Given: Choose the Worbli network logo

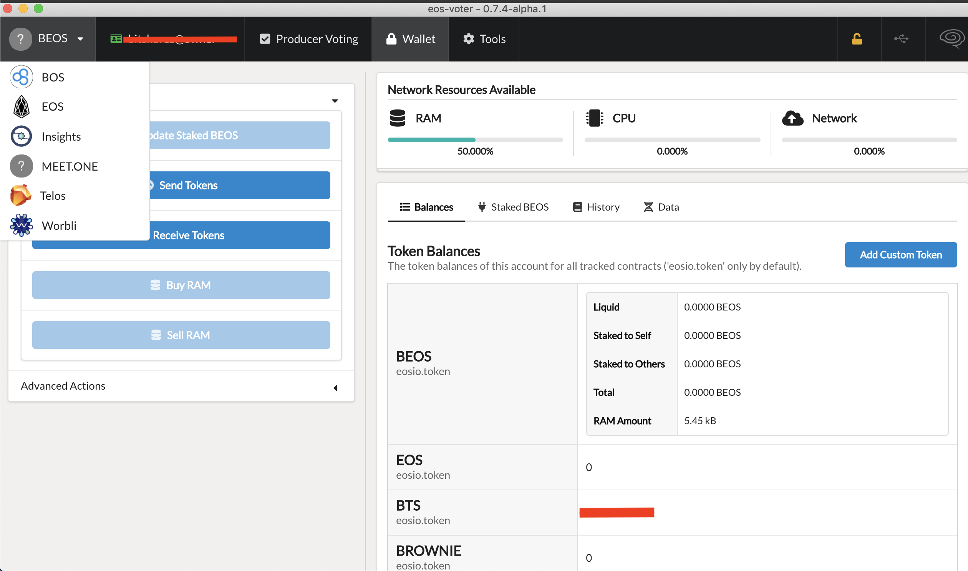Looking at the screenshot, I should coord(21,226).
